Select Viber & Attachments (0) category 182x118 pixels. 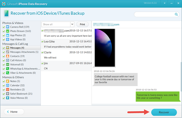point(23,73)
